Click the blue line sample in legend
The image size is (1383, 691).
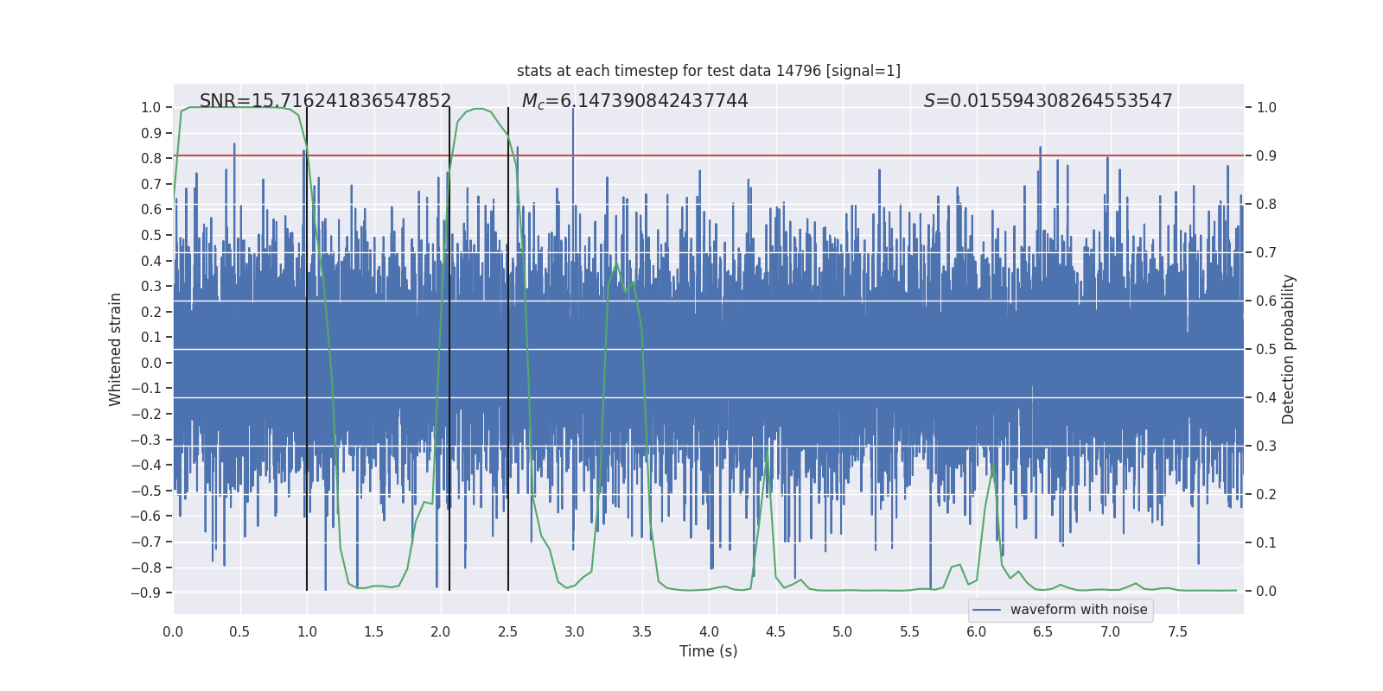tap(986, 610)
